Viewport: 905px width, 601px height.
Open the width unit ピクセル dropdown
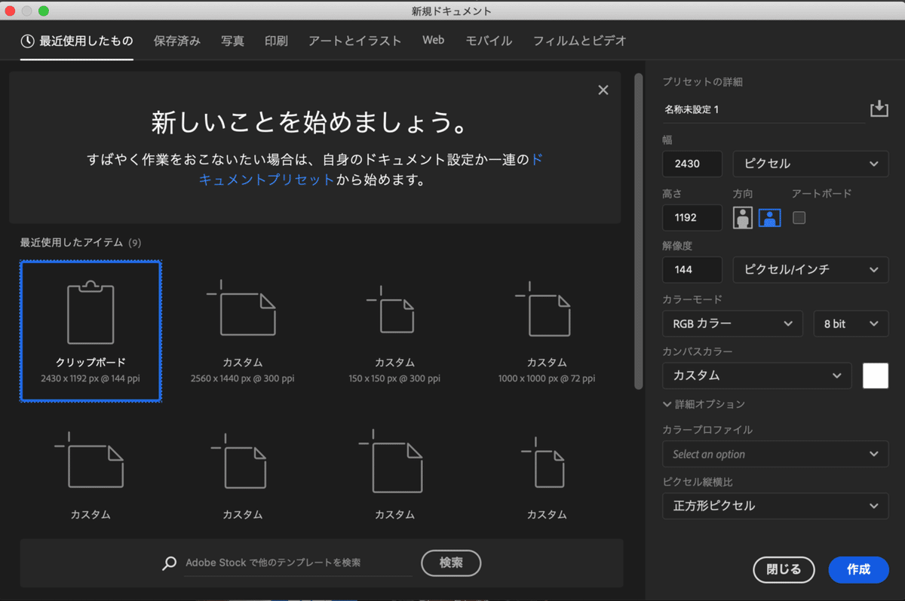pos(810,164)
